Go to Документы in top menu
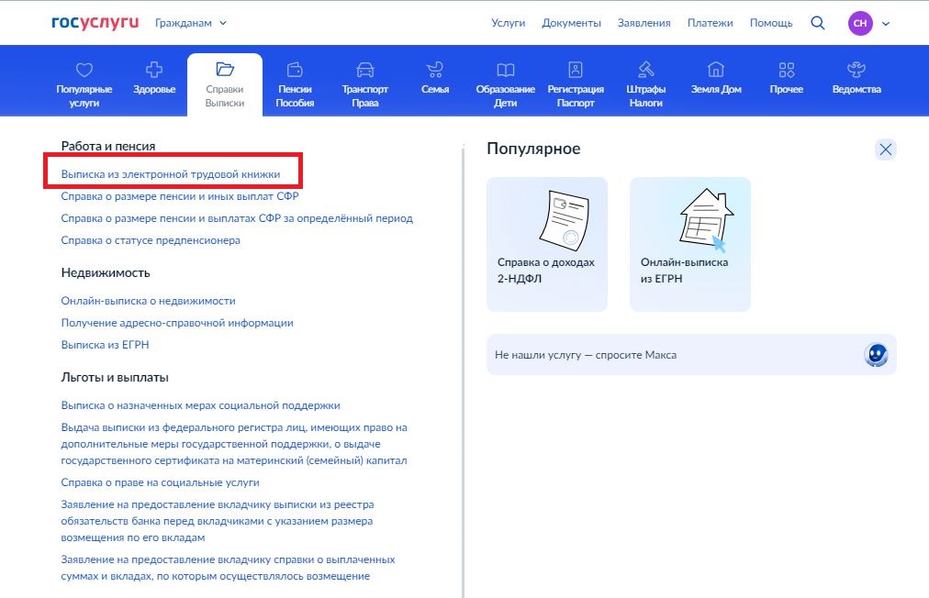This screenshot has height=598, width=929. point(571,23)
